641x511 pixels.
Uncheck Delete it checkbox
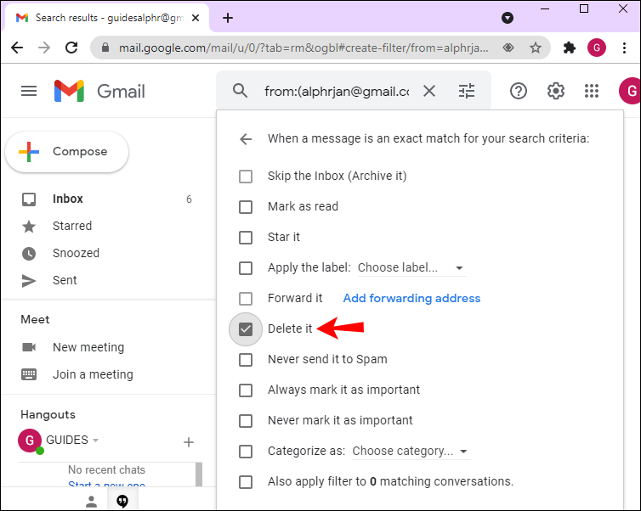coord(246,329)
